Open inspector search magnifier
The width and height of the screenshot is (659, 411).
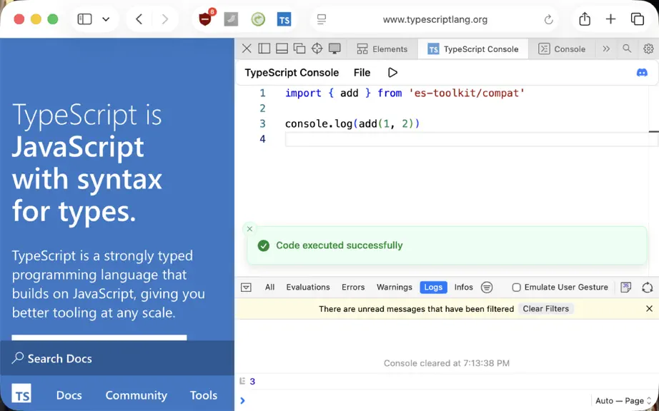[x=627, y=49]
